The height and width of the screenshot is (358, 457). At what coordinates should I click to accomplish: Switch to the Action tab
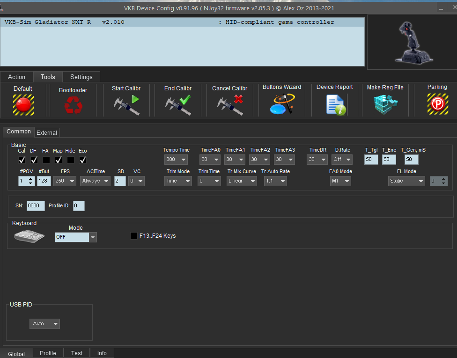(x=16, y=77)
